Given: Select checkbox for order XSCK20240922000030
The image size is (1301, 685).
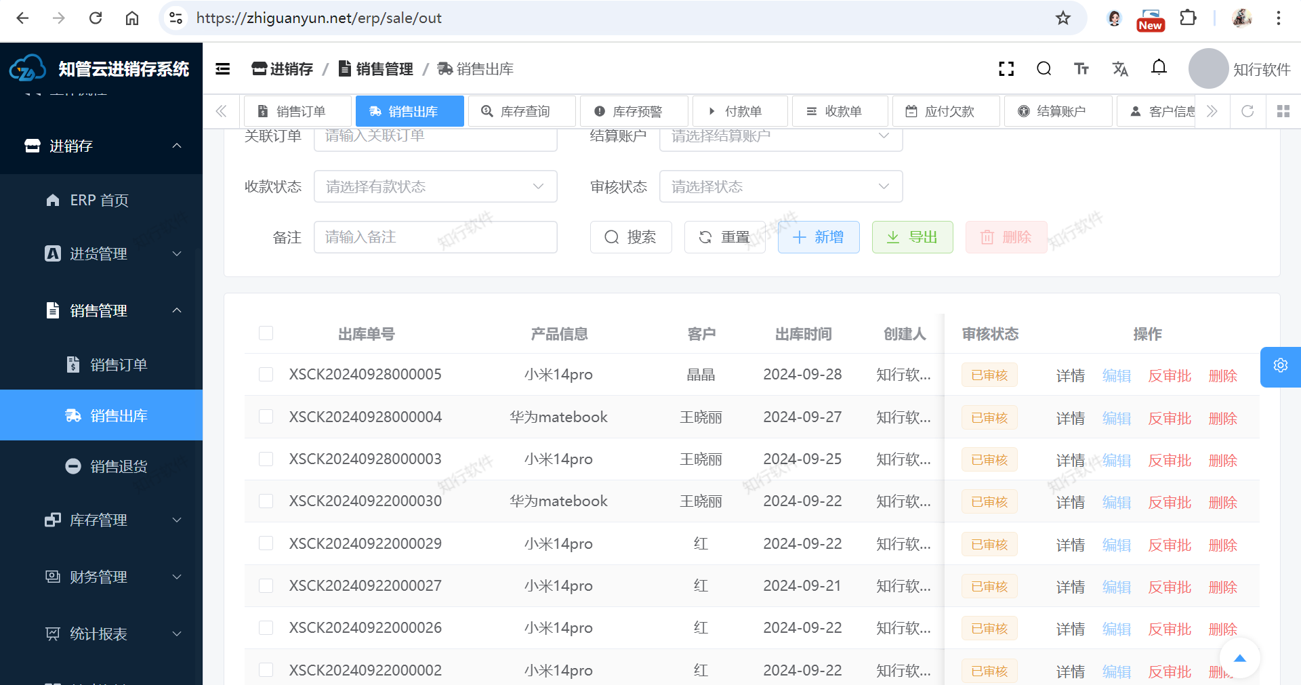Looking at the screenshot, I should coord(266,501).
